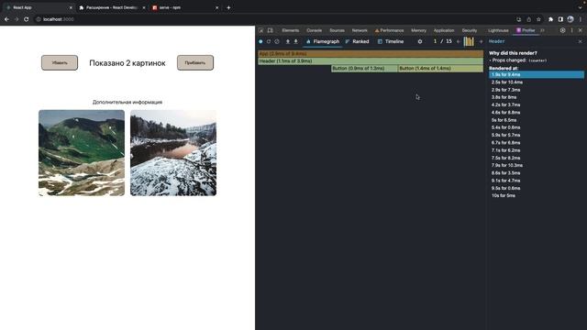Open the Network tab

[360, 30]
